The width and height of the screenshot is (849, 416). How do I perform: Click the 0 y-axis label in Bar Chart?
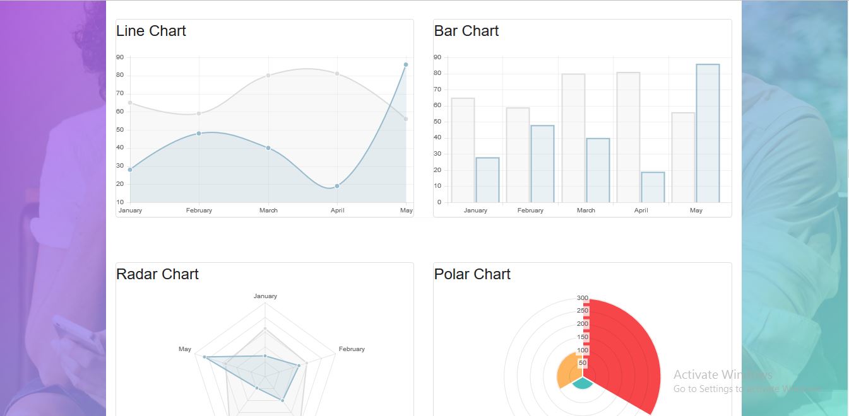(x=439, y=202)
